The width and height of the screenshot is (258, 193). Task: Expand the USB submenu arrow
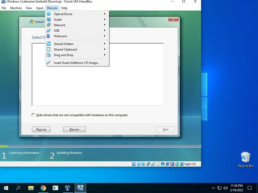105,30
